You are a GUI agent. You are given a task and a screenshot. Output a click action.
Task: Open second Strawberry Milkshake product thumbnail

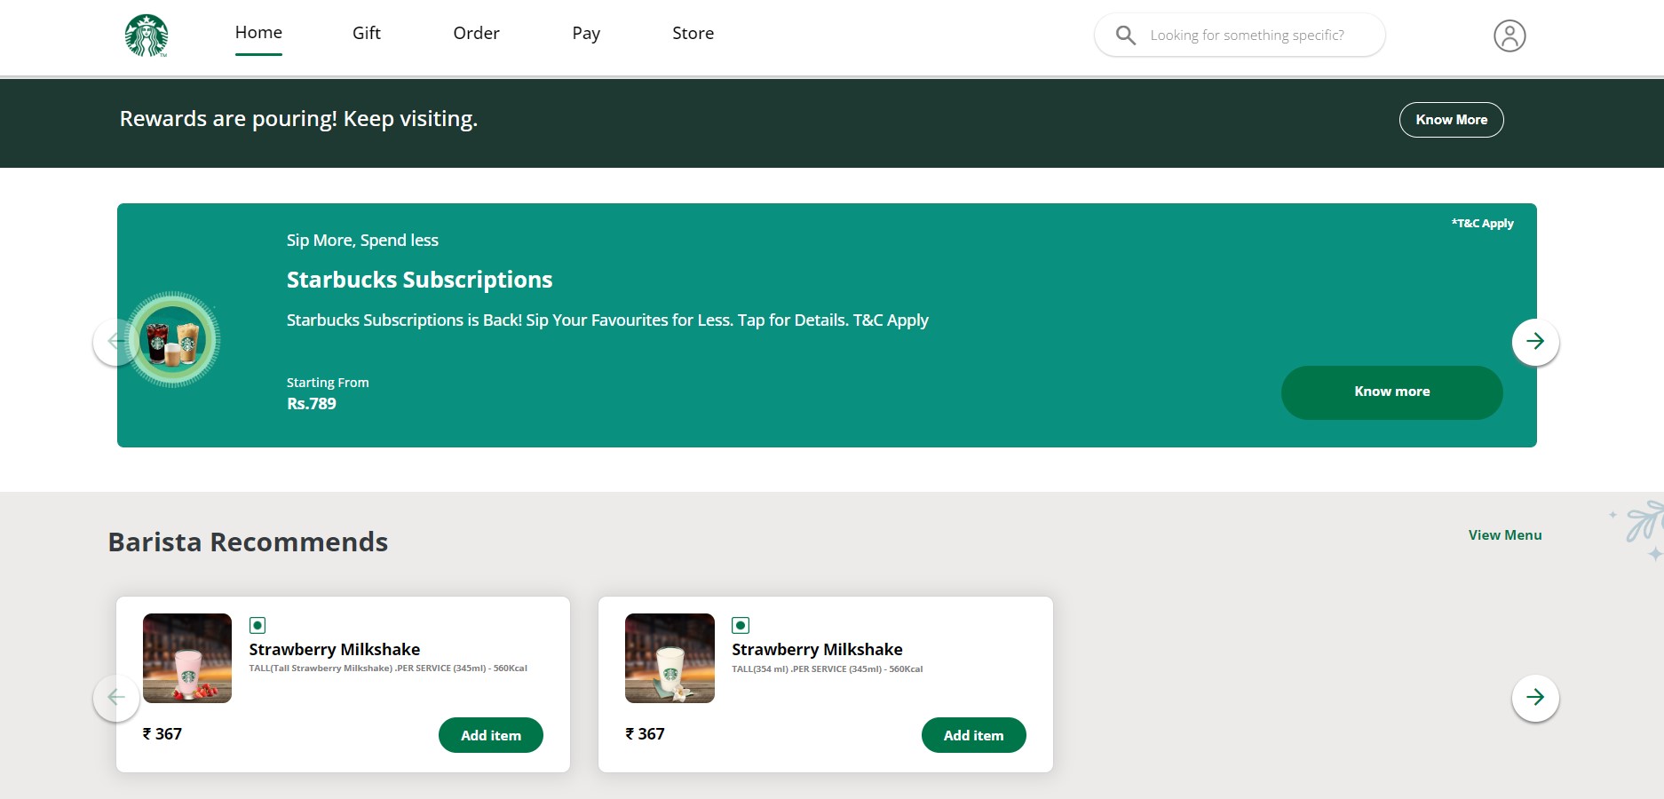670,658
